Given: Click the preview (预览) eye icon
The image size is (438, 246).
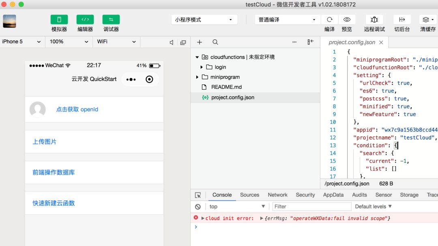Looking at the screenshot, I should [x=347, y=19].
